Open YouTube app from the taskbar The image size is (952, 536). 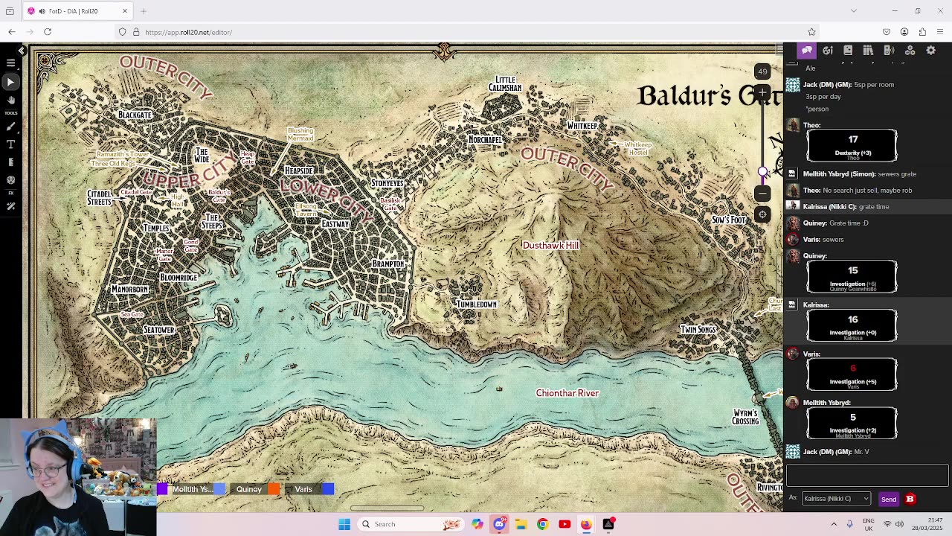pos(565,524)
